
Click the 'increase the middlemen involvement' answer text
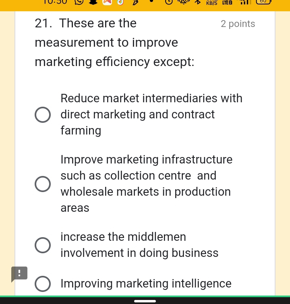[139, 245]
